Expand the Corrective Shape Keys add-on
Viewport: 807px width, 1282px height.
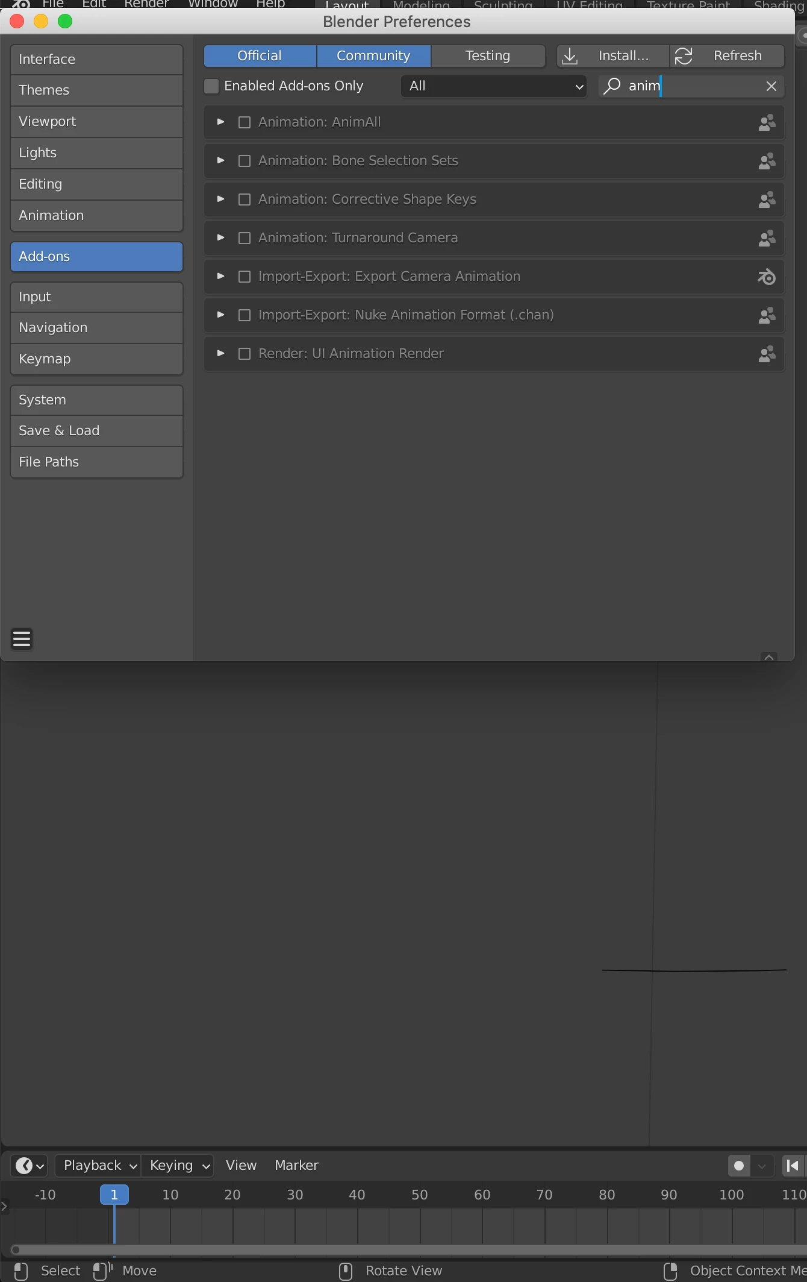[x=221, y=200]
